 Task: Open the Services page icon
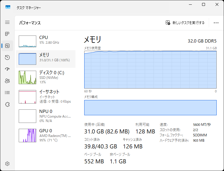coord(7,104)
